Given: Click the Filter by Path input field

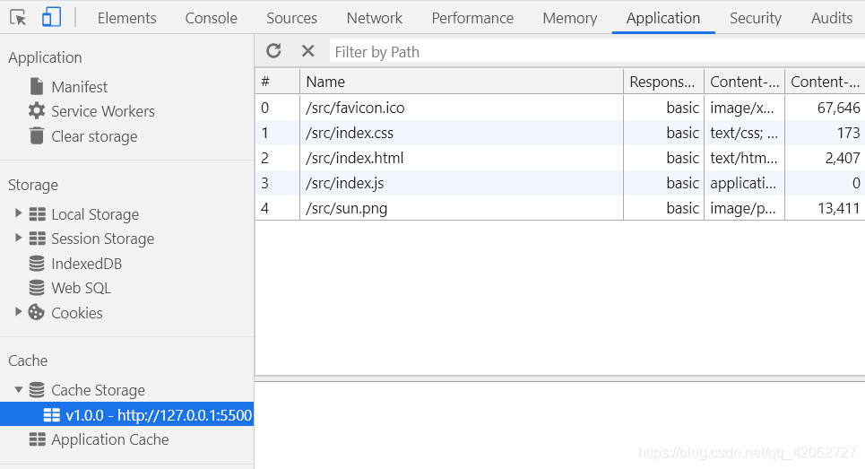Looking at the screenshot, I should click(x=592, y=52).
